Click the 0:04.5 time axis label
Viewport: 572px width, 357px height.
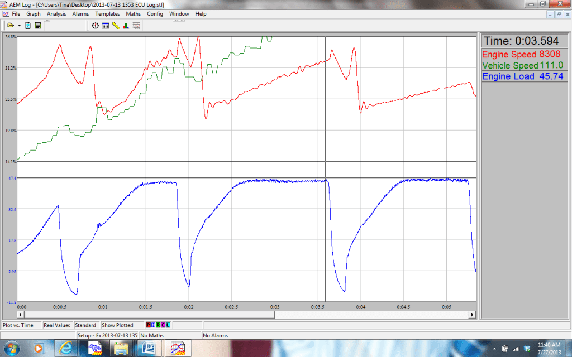pyautogui.click(x=403, y=307)
